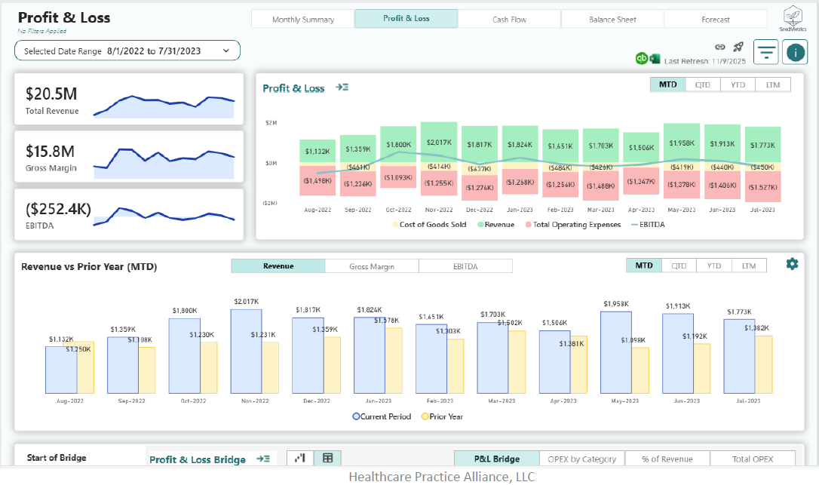
Task: Open the filters panel icon
Action: click(x=765, y=51)
